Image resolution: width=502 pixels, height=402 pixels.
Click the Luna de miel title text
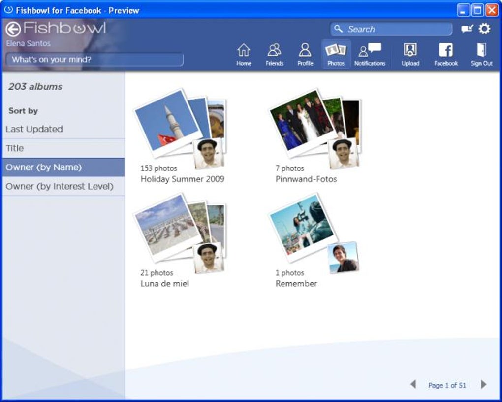coord(164,284)
